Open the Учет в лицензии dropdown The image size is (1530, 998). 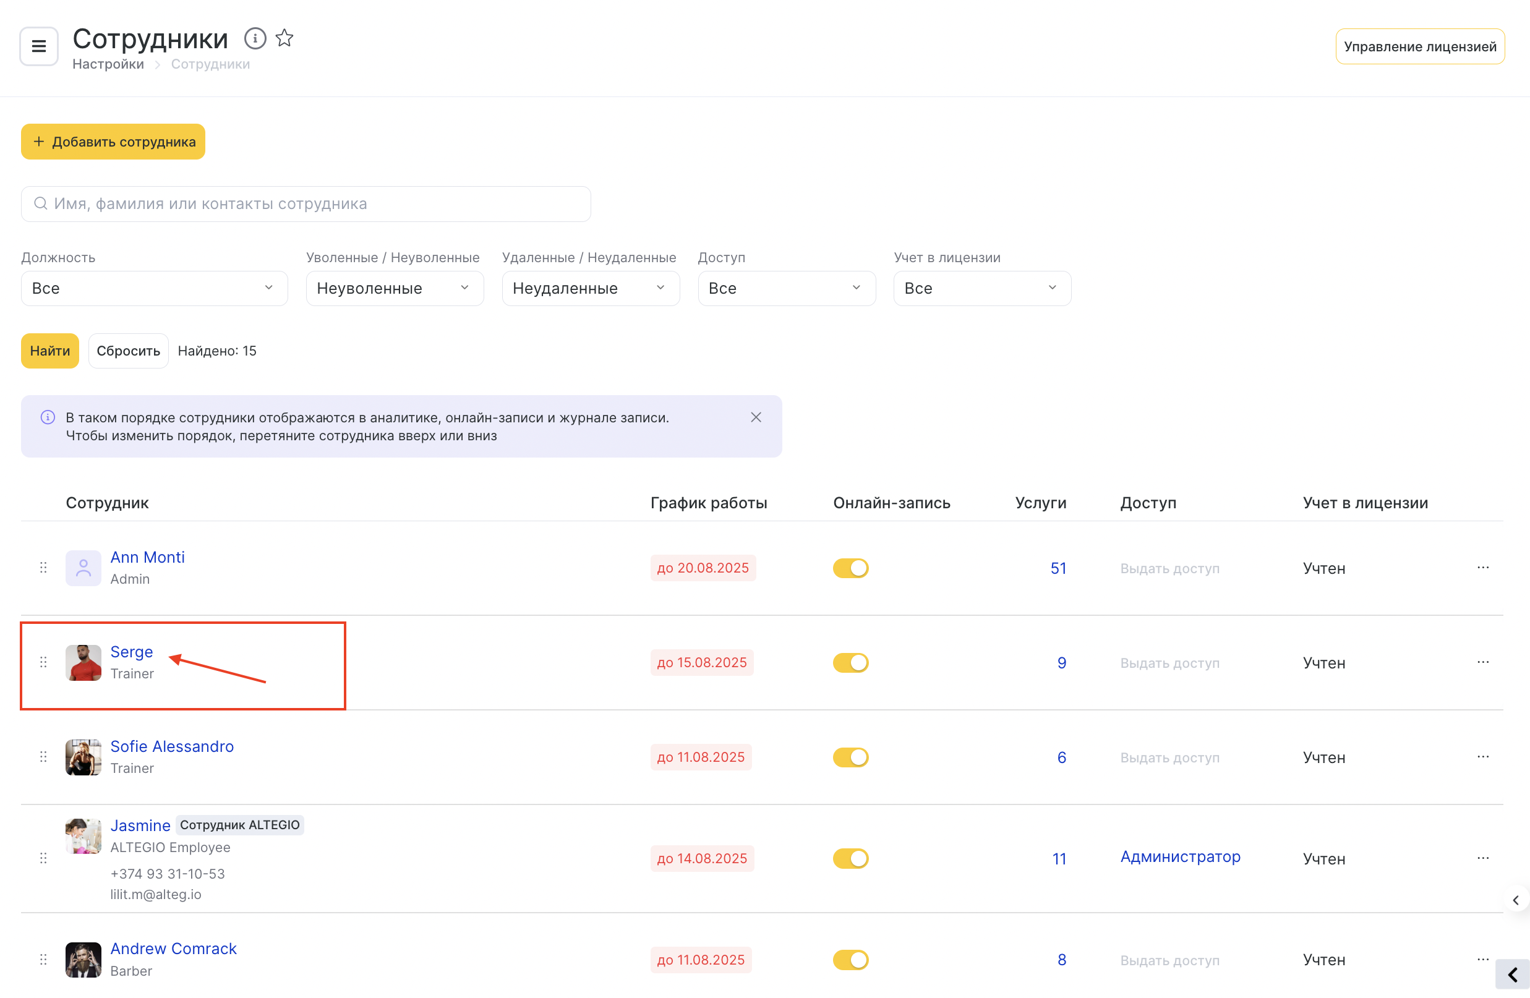pos(981,288)
